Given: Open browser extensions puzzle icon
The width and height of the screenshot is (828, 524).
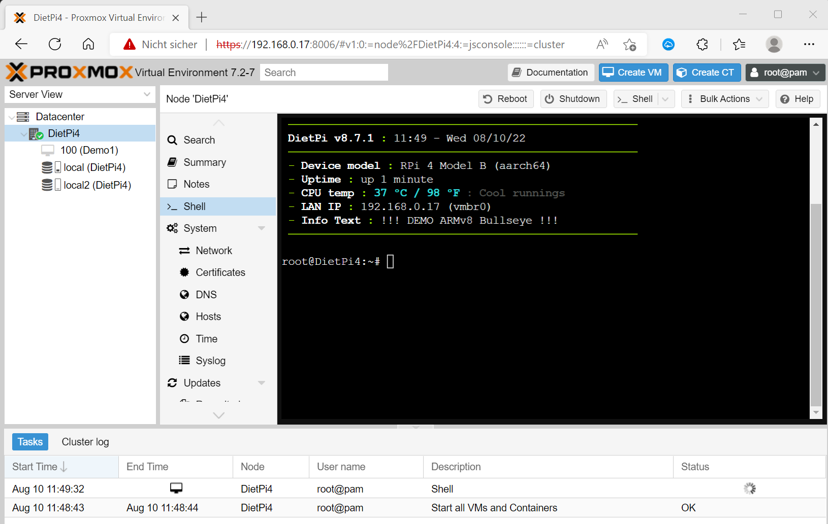Looking at the screenshot, I should point(702,44).
